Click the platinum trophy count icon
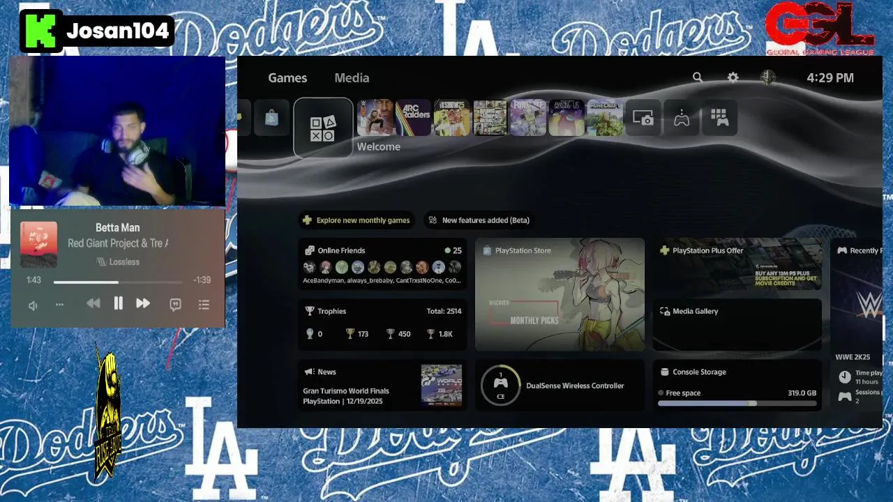 click(310, 334)
